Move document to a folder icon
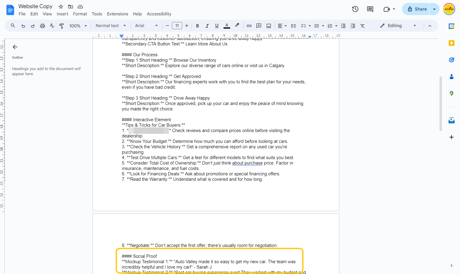Viewport: 460px width, 274px height. click(71, 7)
